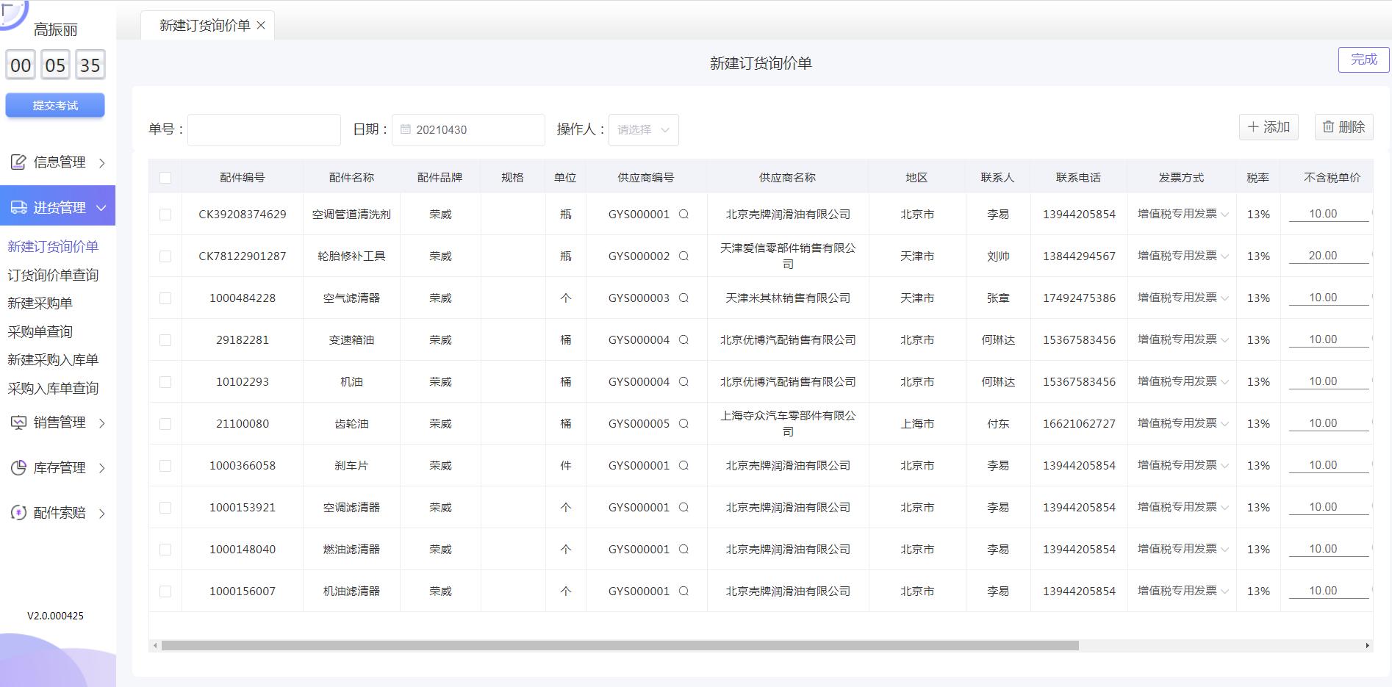Click supplier search icon in 空调滤清器 row

684,508
